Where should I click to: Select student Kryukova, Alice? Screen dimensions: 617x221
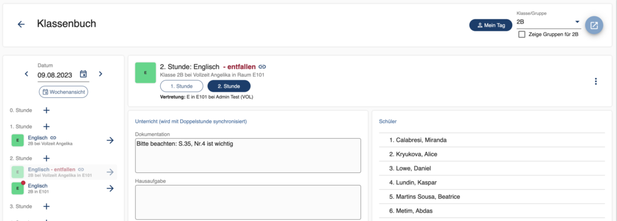492,154
